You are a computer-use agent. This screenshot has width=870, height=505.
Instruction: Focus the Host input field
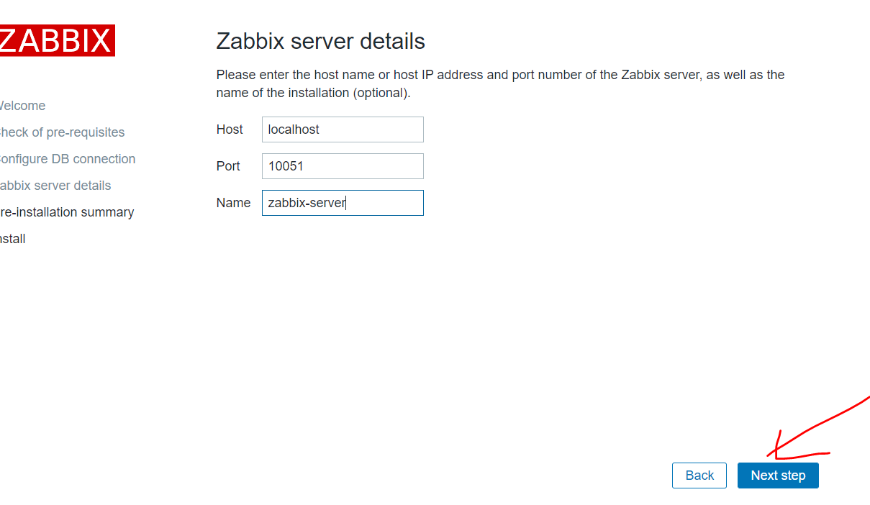tap(343, 129)
